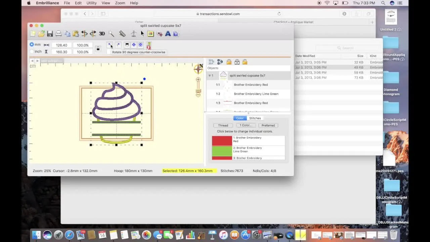The height and width of the screenshot is (242, 430).
Task: Click the Preferred button
Action: coord(268,125)
